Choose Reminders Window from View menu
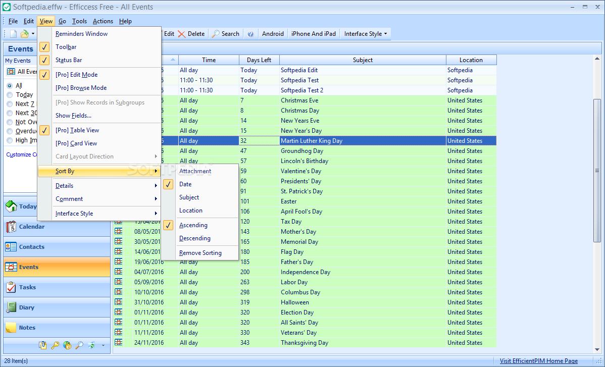 click(x=99, y=34)
